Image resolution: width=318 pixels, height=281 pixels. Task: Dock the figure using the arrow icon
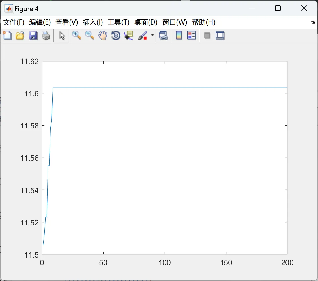coord(313,22)
